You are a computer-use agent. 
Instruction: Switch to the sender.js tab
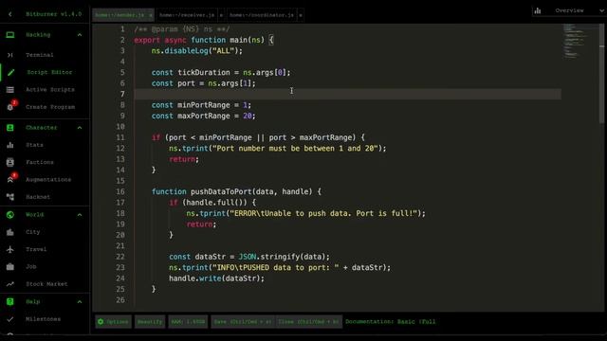point(120,15)
